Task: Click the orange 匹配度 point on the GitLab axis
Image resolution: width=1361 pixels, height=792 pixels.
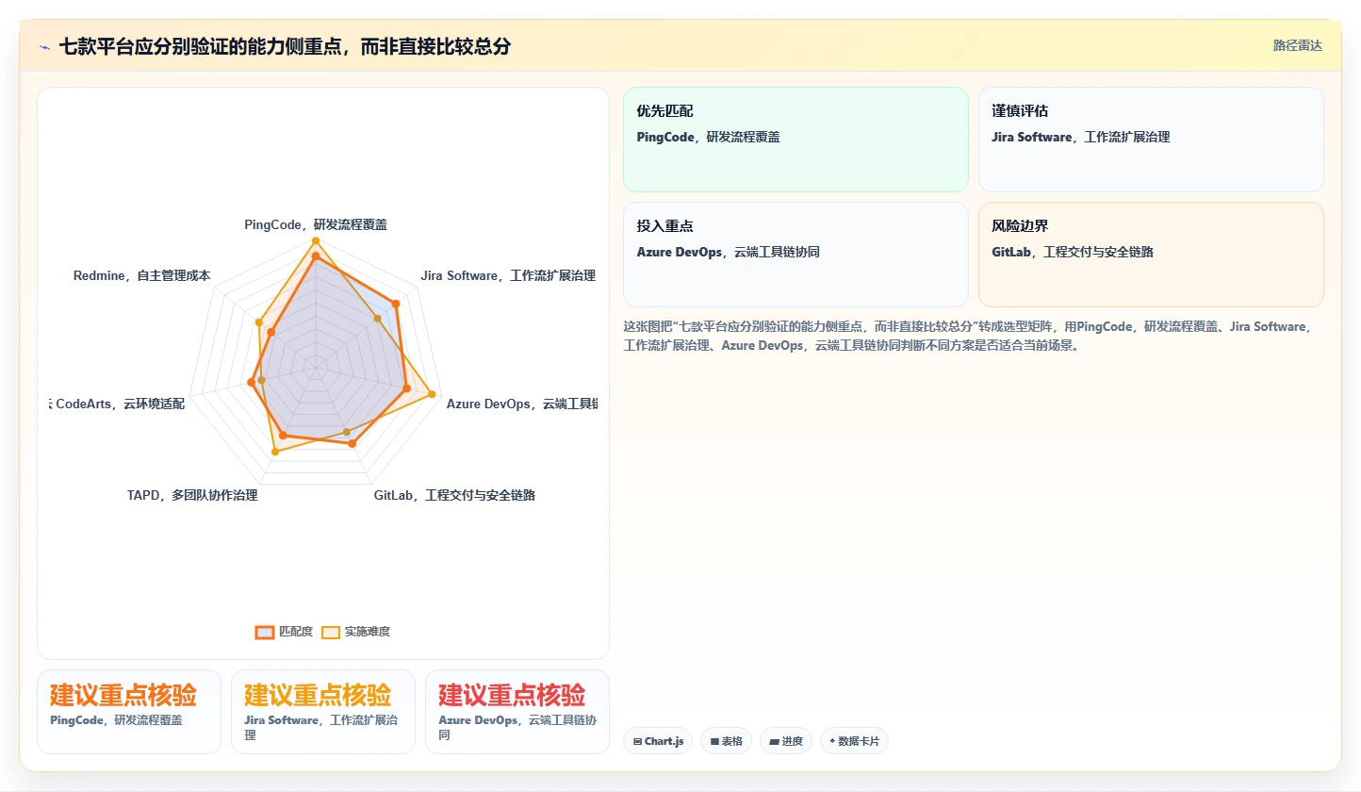Action: pyautogui.click(x=353, y=443)
